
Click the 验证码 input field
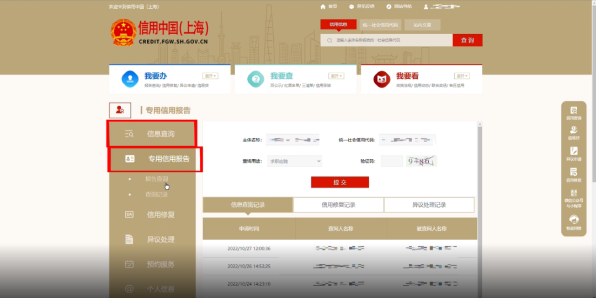392,161
